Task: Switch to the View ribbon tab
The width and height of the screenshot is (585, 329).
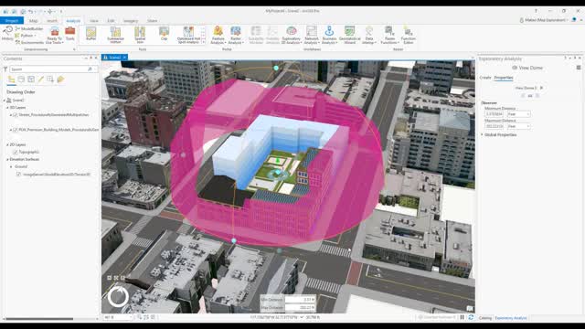Action: click(94, 21)
